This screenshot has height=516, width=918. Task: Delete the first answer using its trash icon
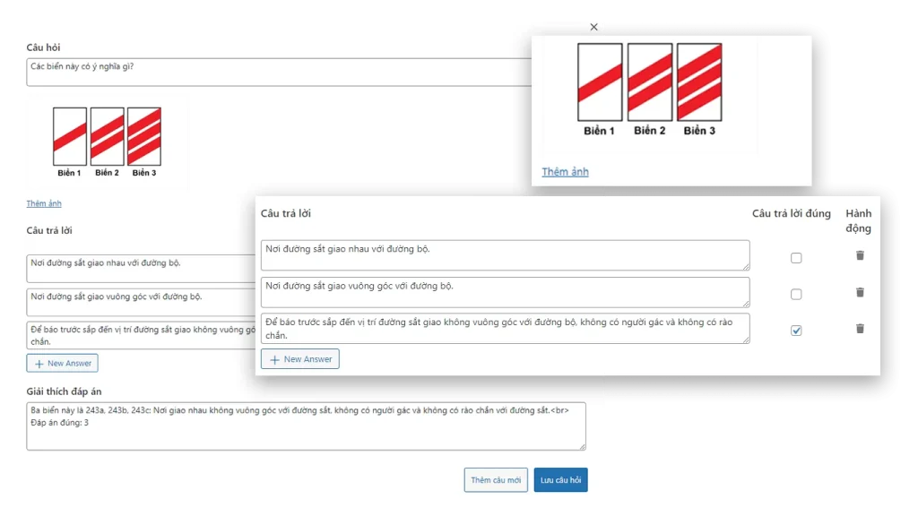[x=860, y=256]
